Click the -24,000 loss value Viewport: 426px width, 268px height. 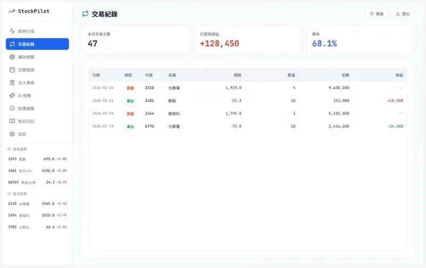(x=395, y=127)
